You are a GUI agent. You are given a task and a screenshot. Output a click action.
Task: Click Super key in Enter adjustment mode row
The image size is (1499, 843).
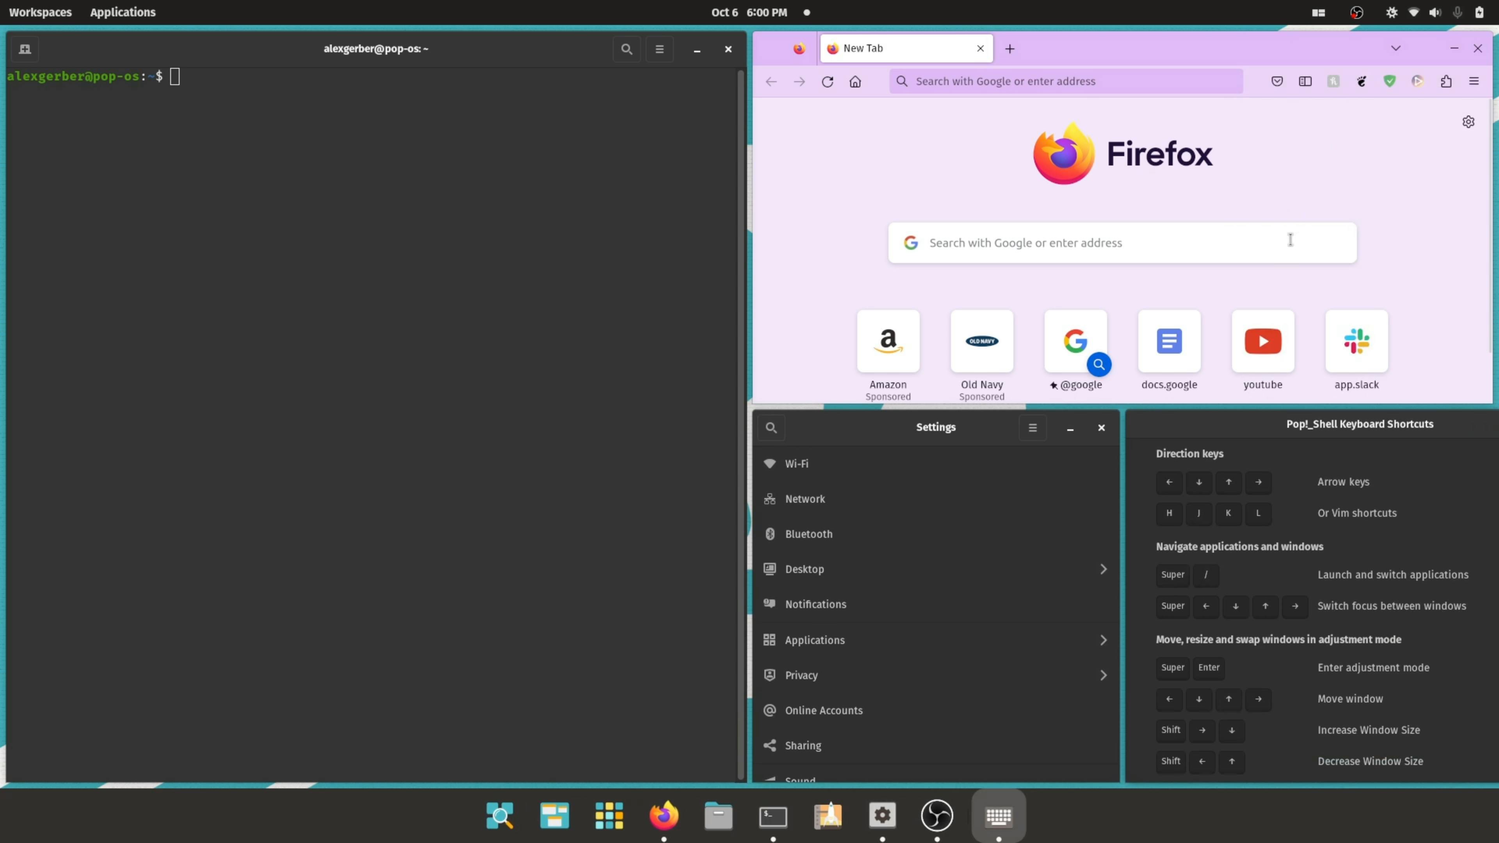[x=1173, y=667]
